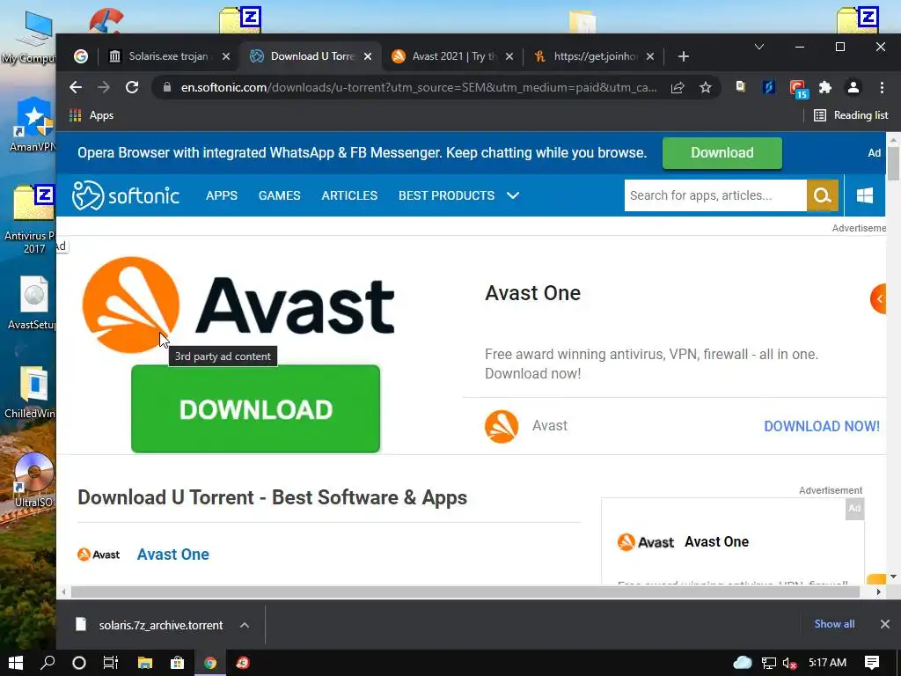This screenshot has height=676, width=901.
Task: Click the vertical scrollbar thumb
Action: click(893, 163)
